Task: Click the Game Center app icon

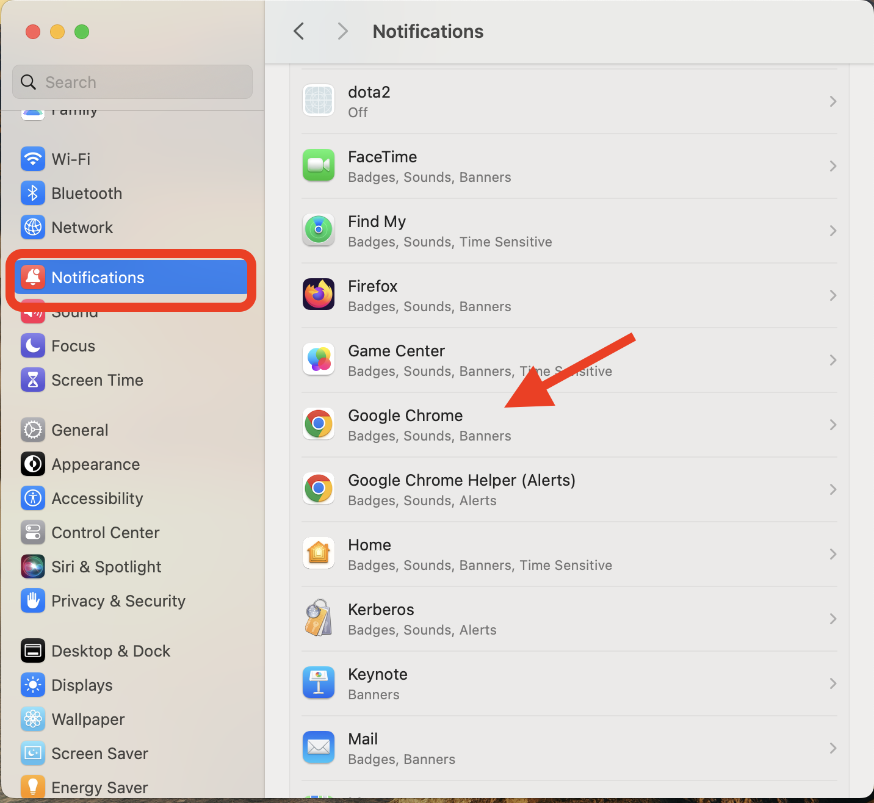Action: click(319, 359)
